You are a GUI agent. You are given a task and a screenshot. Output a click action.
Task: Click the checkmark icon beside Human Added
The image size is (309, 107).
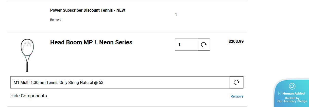[x=280, y=94]
